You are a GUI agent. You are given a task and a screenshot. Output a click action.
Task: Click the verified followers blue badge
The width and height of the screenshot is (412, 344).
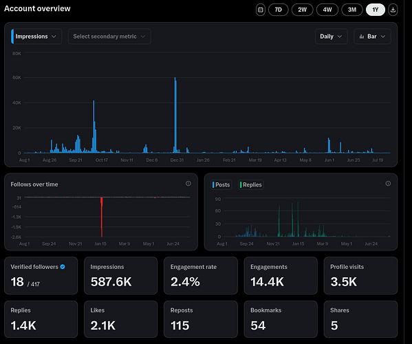(63, 267)
